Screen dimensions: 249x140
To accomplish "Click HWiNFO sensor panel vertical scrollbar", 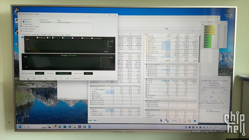I will click(x=199, y=49).
